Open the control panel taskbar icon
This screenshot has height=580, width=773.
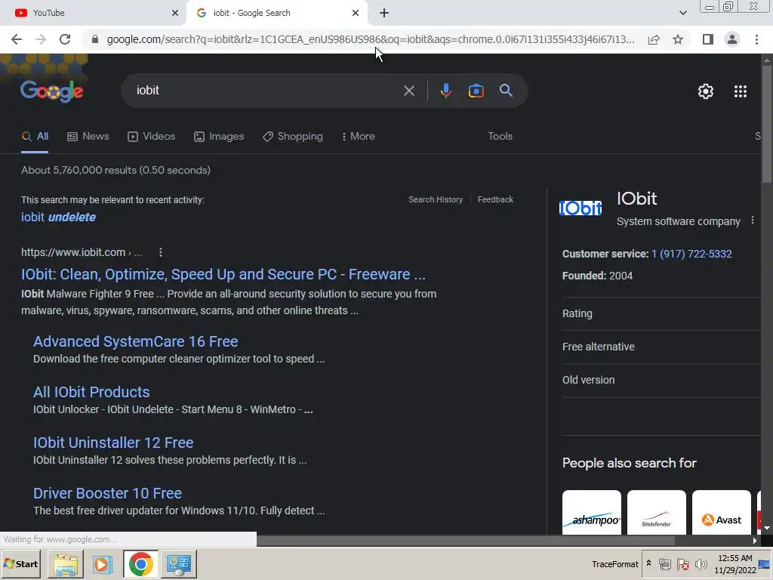click(178, 564)
